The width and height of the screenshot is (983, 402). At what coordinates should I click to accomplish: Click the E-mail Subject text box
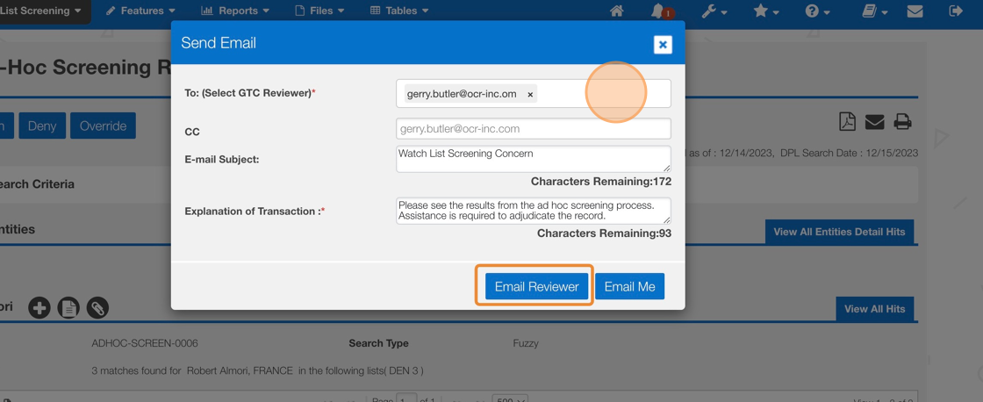point(534,159)
